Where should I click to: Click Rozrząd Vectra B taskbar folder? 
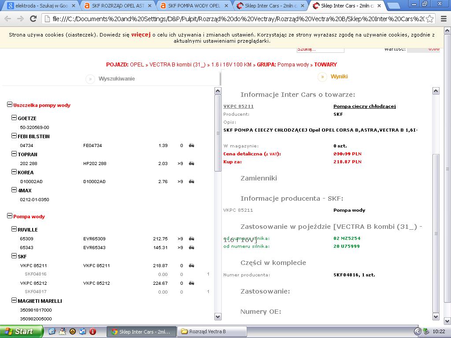pyautogui.click(x=212, y=331)
